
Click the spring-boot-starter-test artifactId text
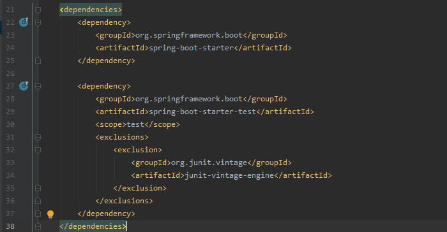(202, 112)
